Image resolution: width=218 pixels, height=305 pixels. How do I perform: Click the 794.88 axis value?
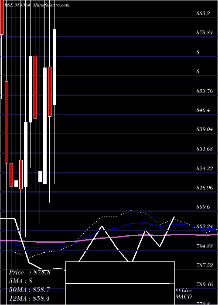[204, 246]
